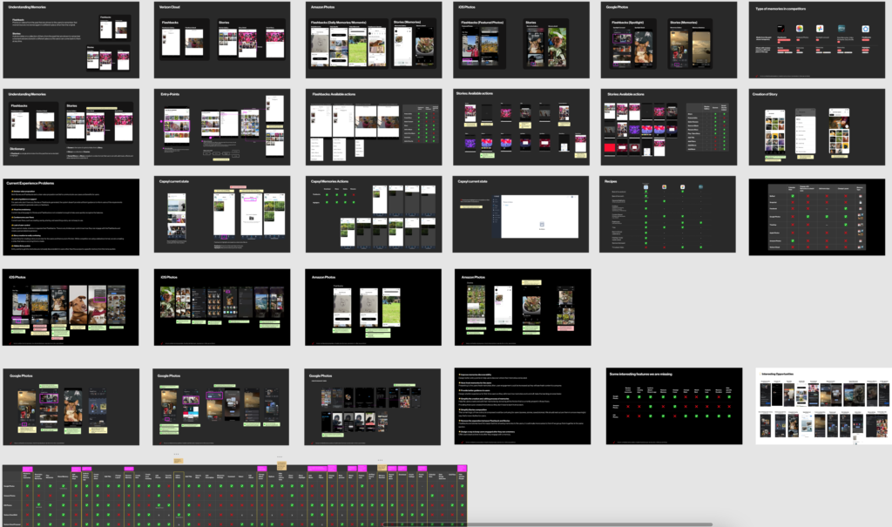Click the rightmost app icon in Recipes header

[x=700, y=187]
